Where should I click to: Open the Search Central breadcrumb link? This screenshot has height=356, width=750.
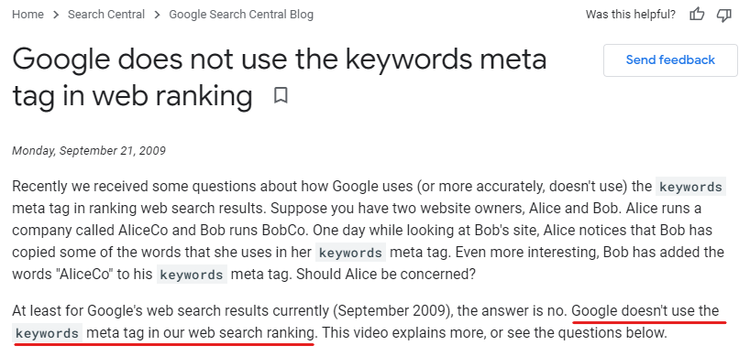[106, 15]
